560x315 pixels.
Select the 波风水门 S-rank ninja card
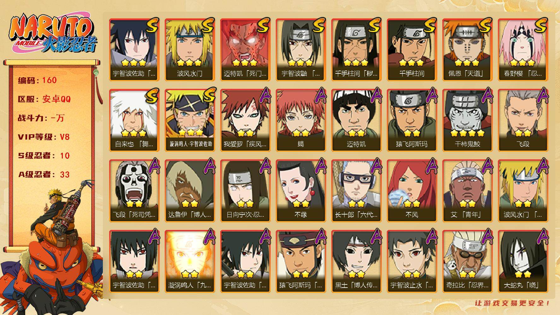[190, 50]
